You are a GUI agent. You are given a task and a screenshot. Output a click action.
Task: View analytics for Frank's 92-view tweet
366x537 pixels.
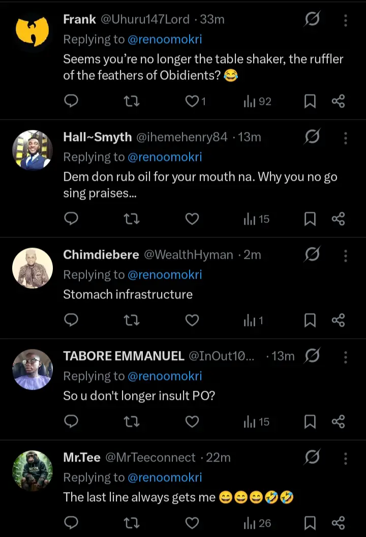click(257, 101)
